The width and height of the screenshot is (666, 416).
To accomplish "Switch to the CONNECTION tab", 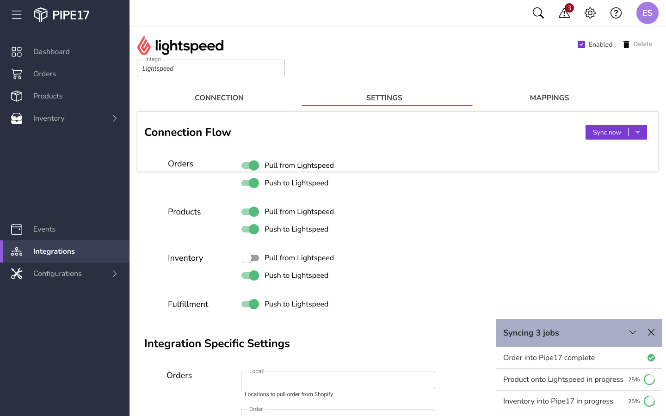I will [x=219, y=98].
